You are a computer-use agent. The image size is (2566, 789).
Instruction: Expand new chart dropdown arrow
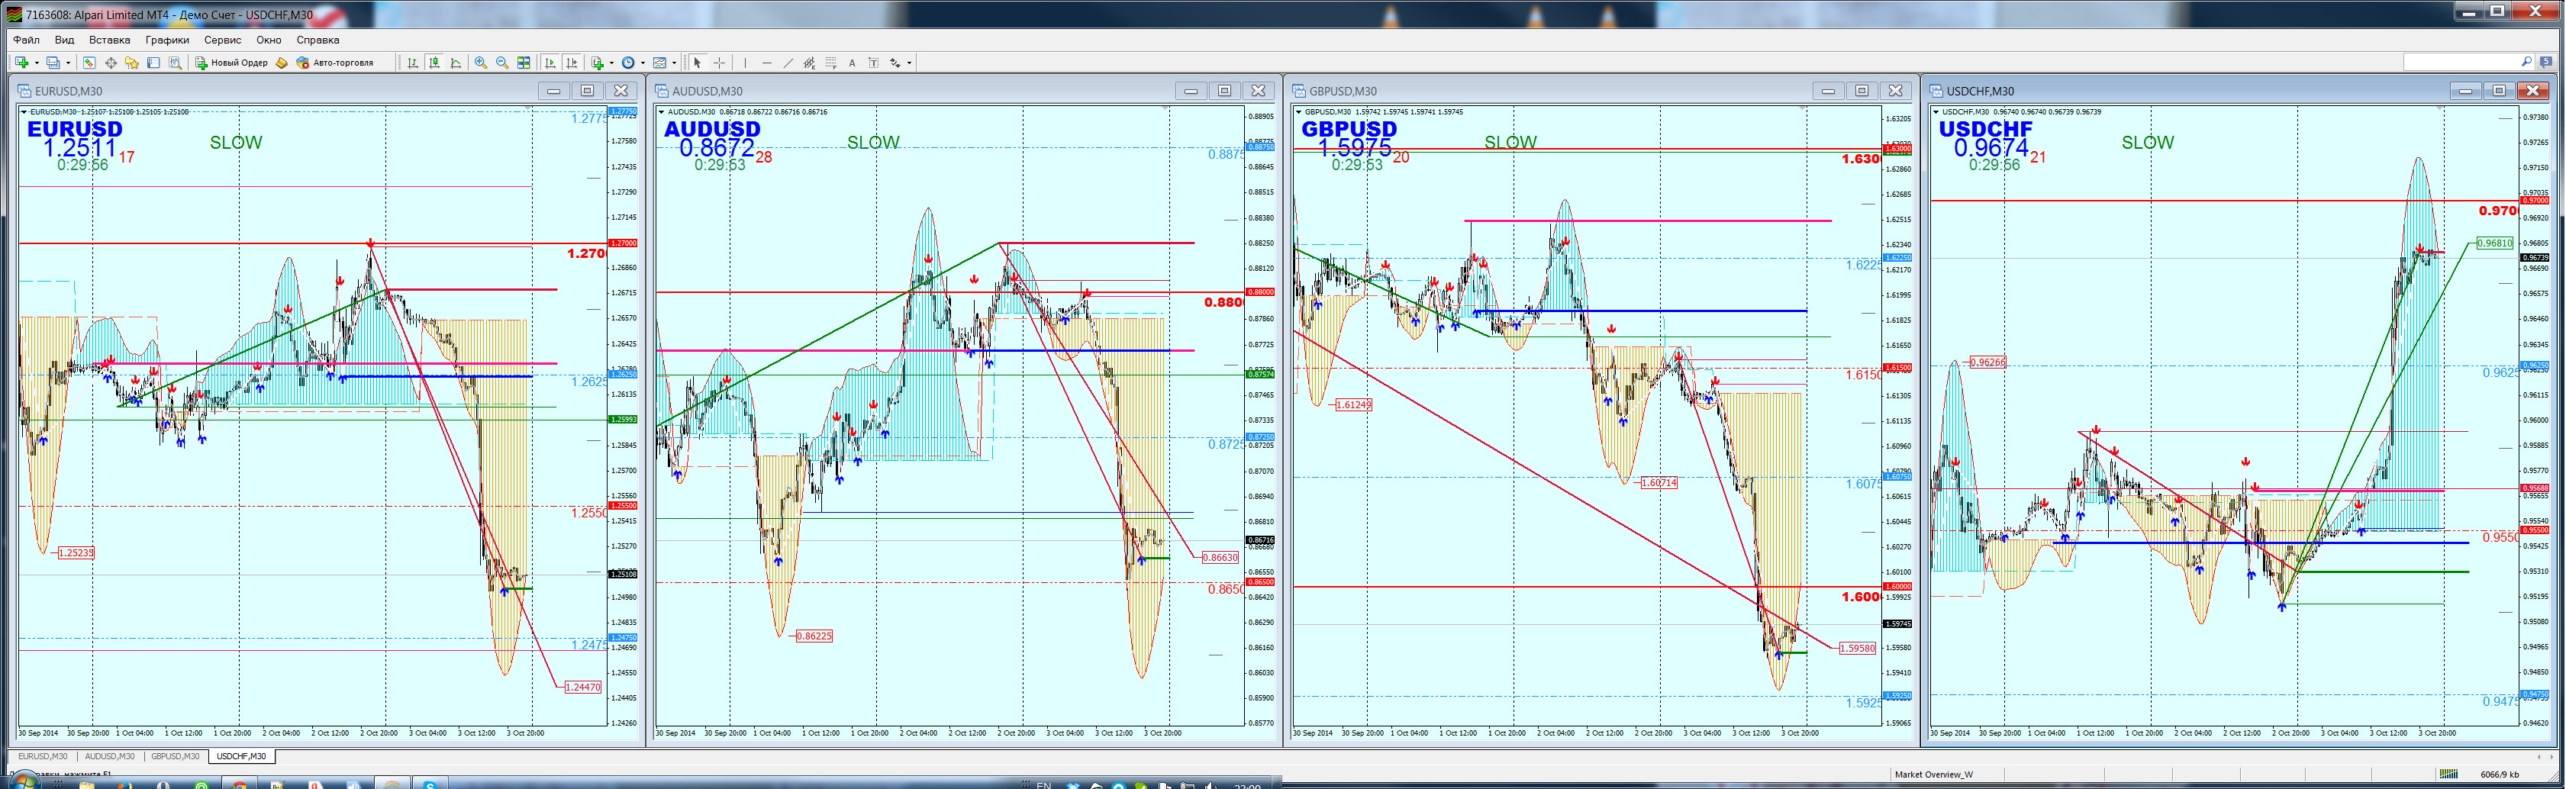click(x=37, y=63)
